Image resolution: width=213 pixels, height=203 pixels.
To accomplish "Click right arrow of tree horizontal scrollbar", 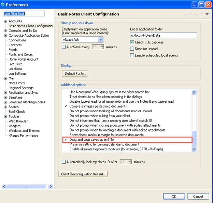I will (51, 186).
